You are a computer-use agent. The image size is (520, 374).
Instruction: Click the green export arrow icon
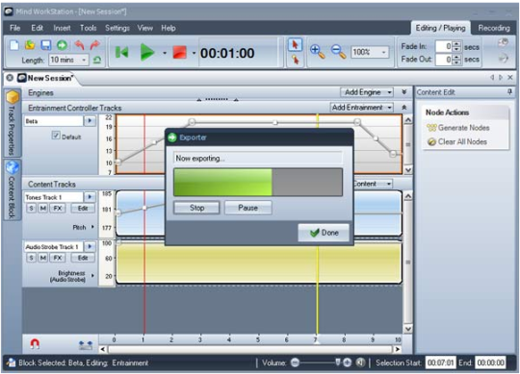[x=62, y=45]
